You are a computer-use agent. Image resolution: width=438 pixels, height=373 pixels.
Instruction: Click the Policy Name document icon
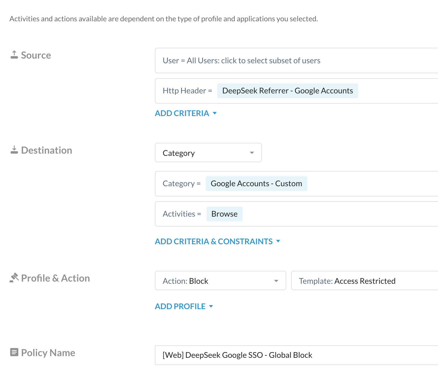click(14, 352)
